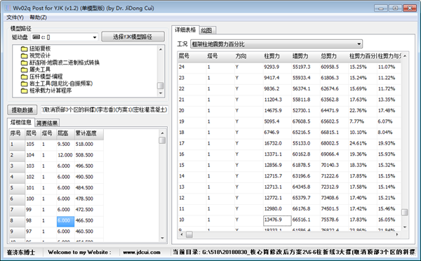Open the 文件(Y) menu
This screenshot has height=261, width=421.
point(15,18)
